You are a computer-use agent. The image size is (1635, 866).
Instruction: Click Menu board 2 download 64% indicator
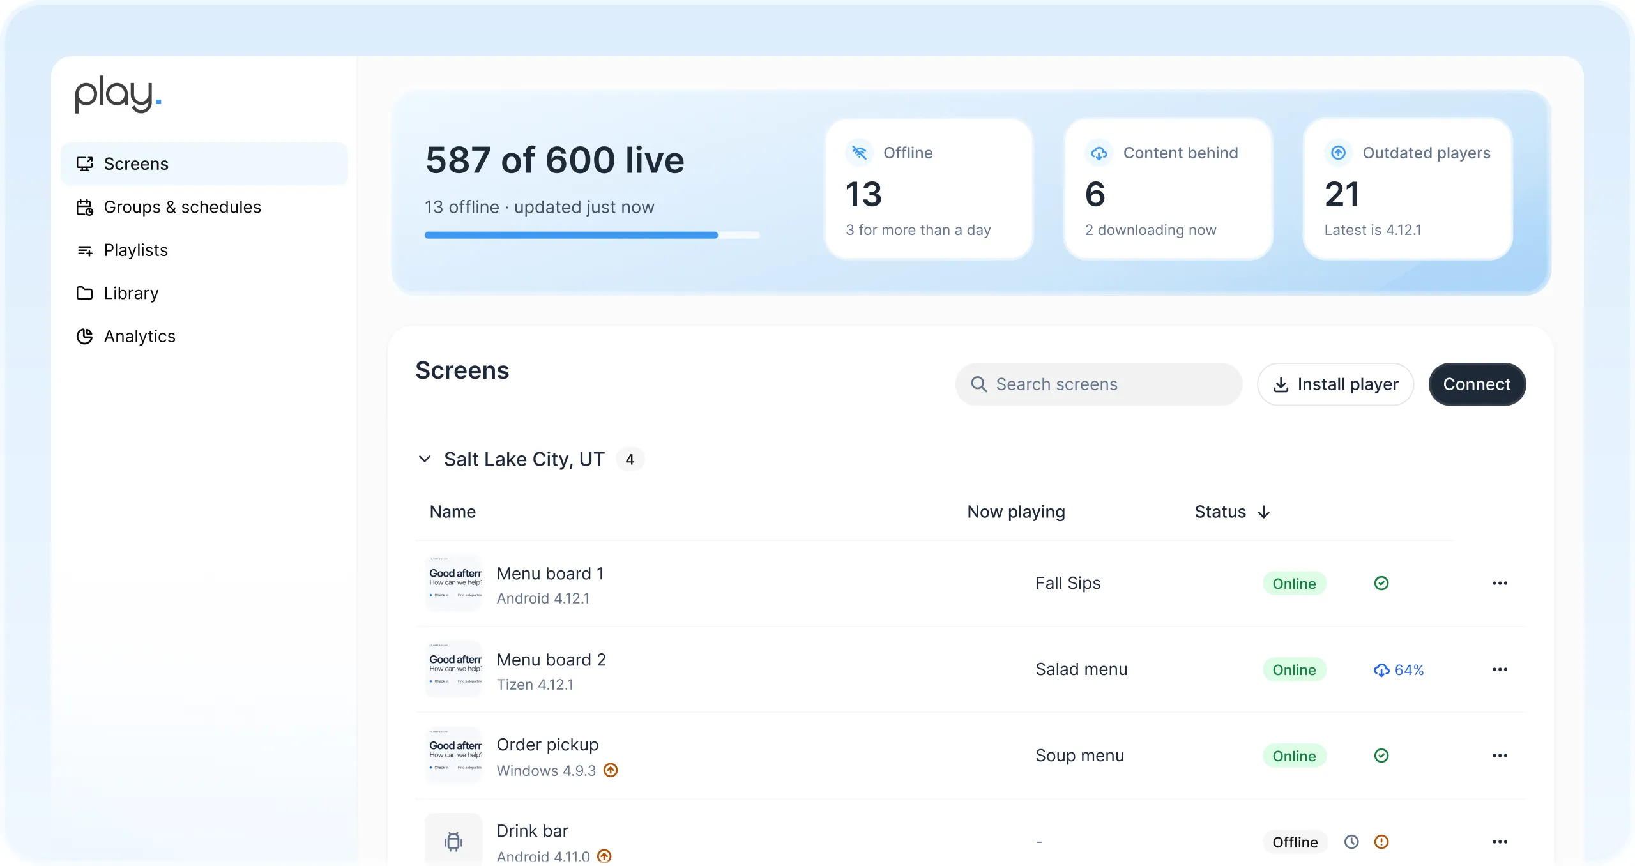click(1399, 670)
